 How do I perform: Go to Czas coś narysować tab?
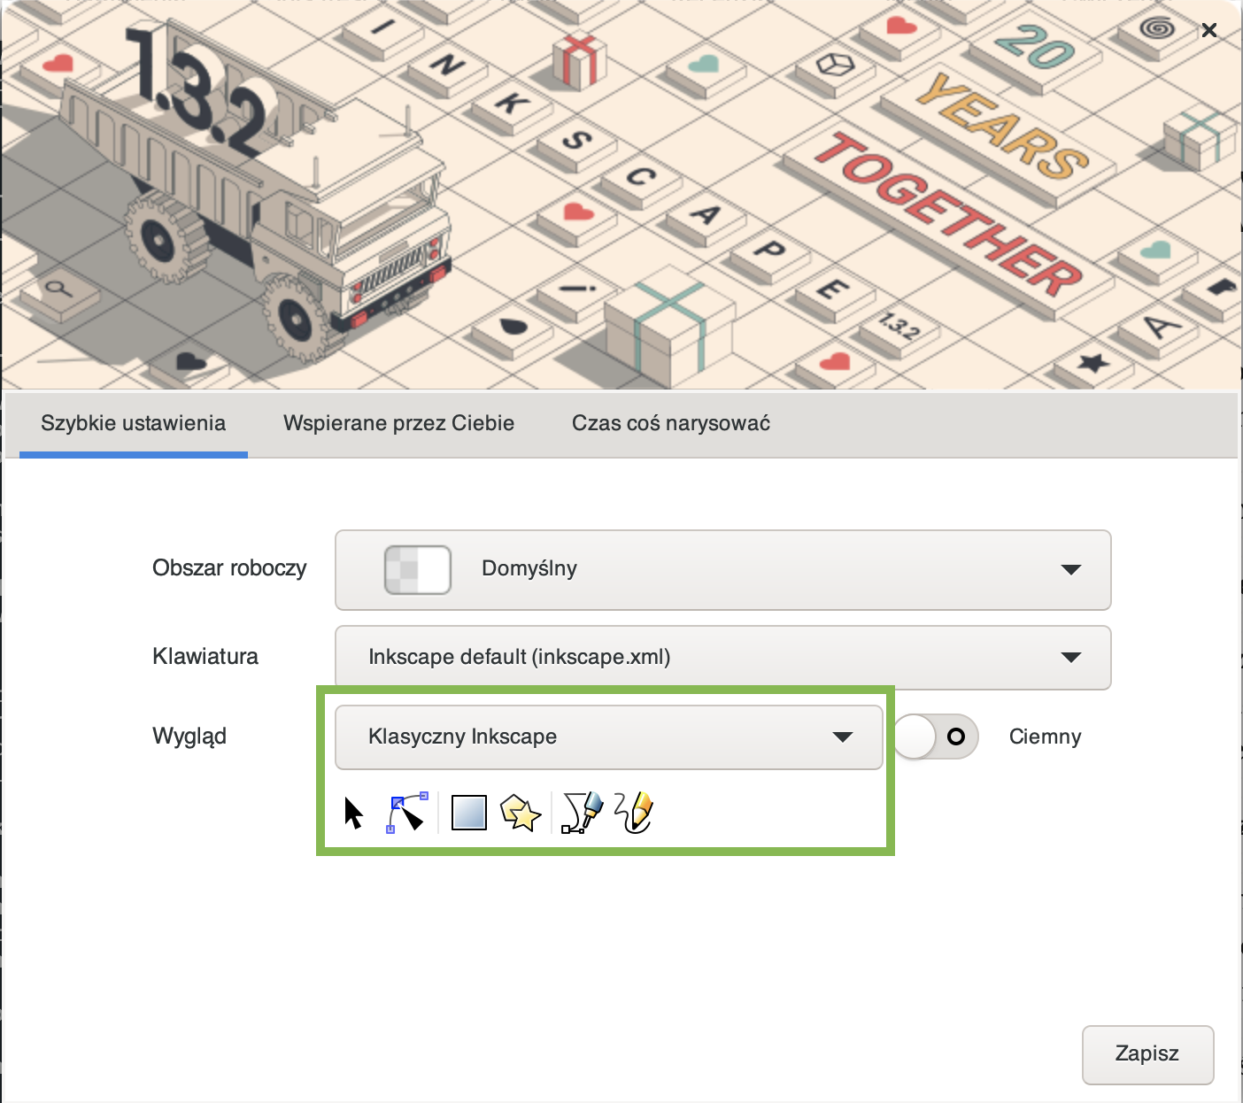tap(670, 424)
